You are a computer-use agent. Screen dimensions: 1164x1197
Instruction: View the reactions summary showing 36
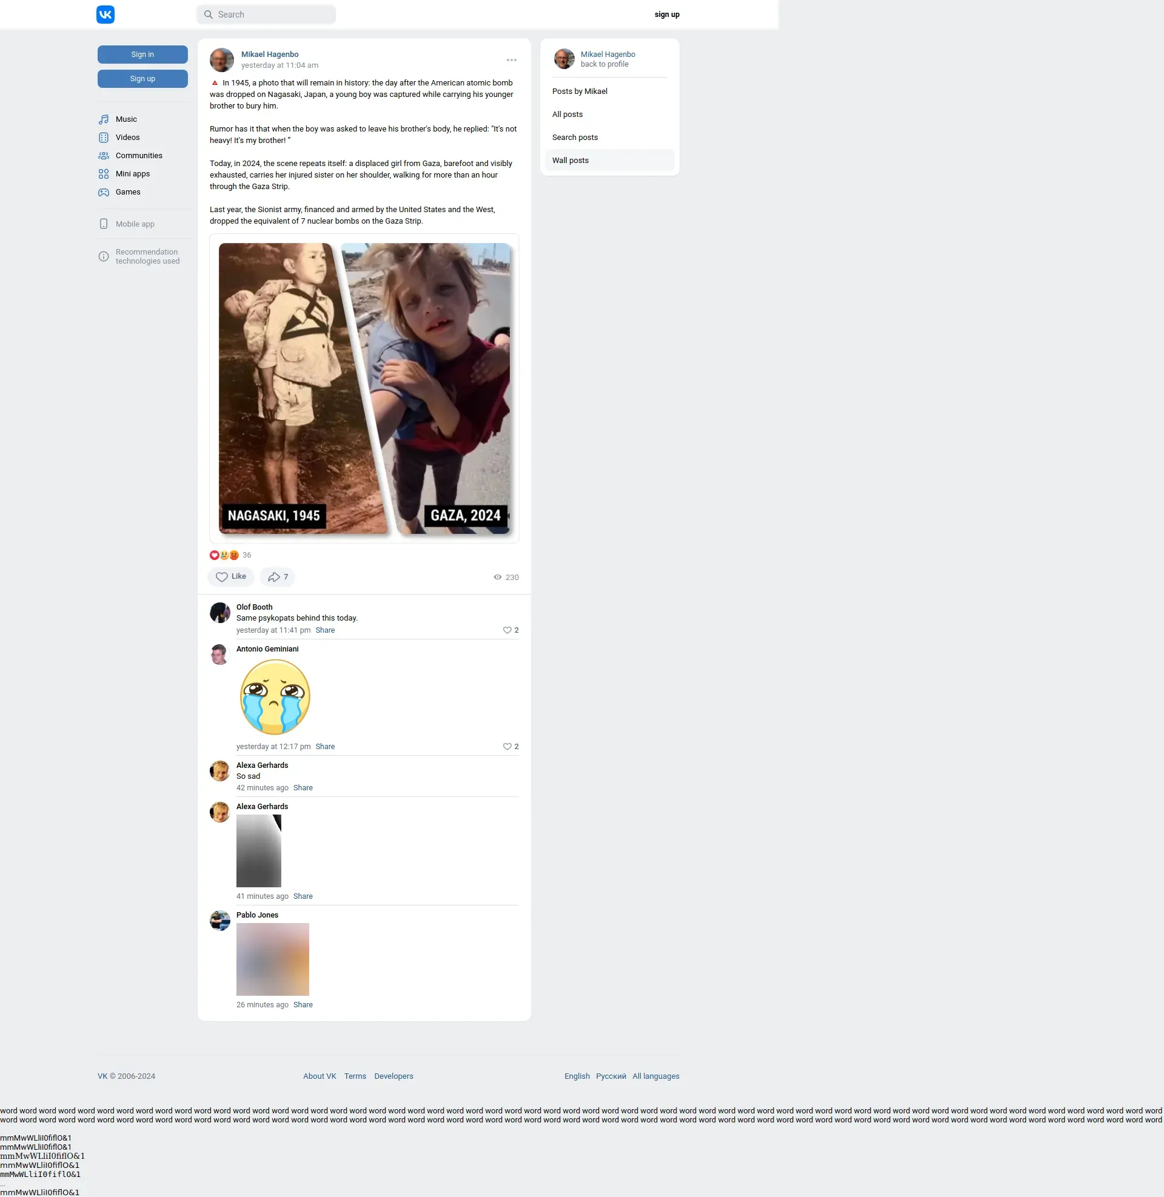tap(230, 555)
